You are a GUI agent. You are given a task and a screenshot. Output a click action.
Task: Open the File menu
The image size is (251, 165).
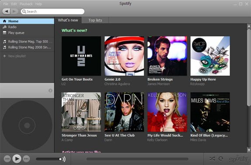(6, 4)
